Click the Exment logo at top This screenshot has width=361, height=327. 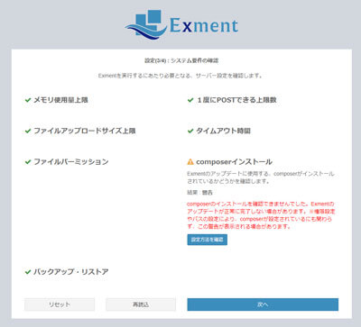coord(181,24)
